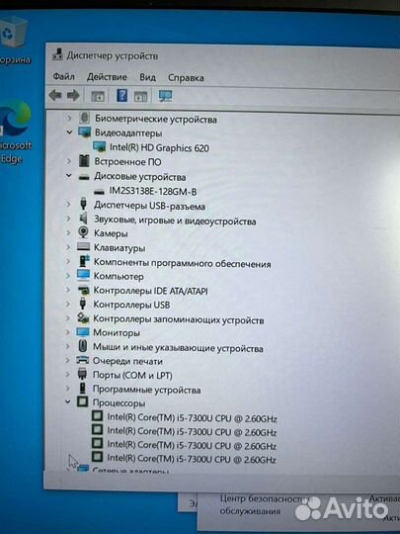Click the Камеры webcam icon

click(x=83, y=232)
